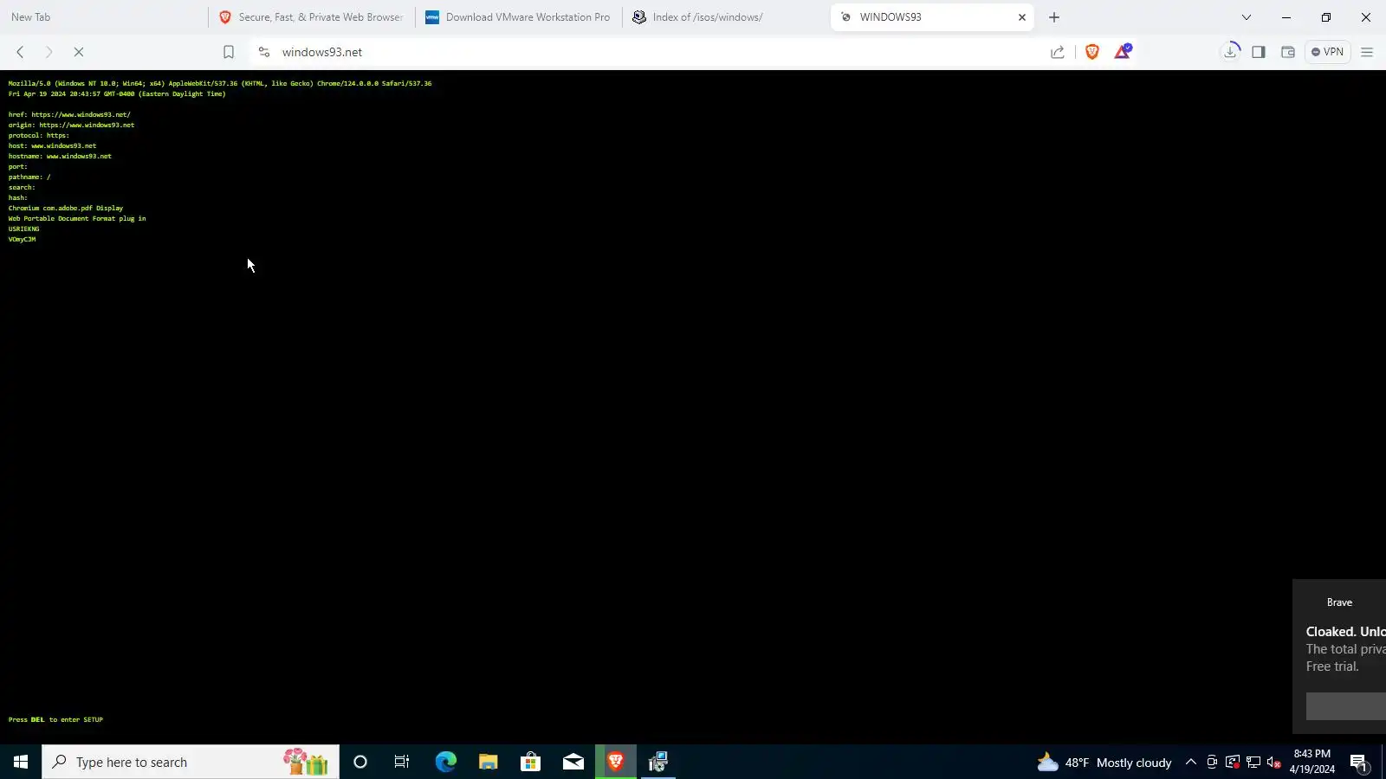The image size is (1386, 779).
Task: Open the Meet Now tray icon
Action: 1212,762
